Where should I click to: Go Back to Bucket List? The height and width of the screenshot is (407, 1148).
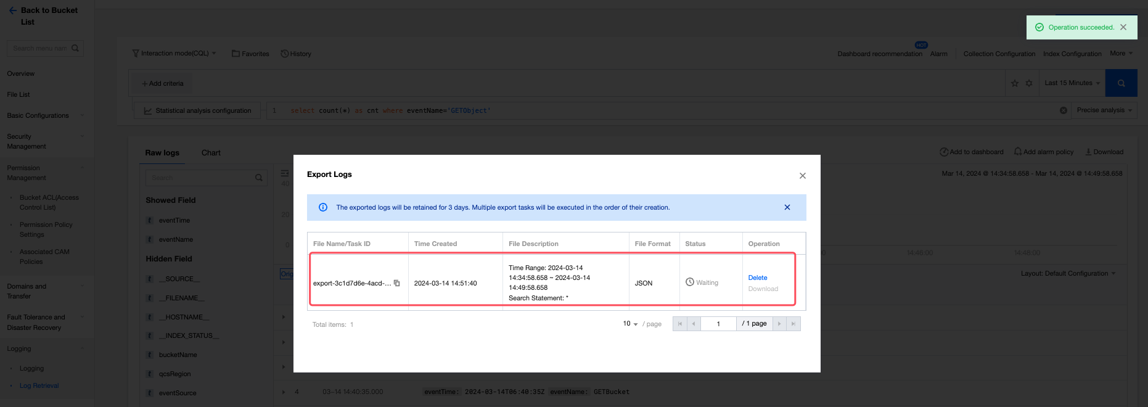(x=43, y=16)
